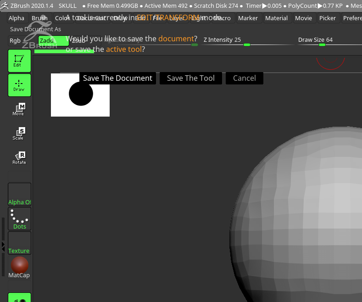The width and height of the screenshot is (362, 302).
Task: Open the Alpha menu
Action: [x=17, y=18]
